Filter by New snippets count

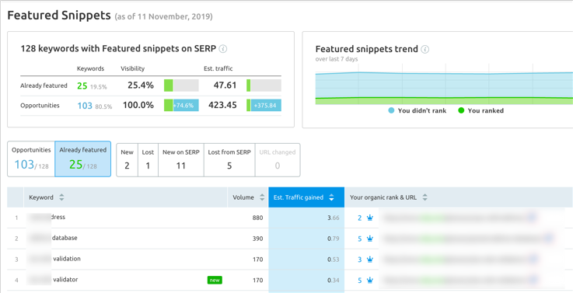tap(128, 159)
